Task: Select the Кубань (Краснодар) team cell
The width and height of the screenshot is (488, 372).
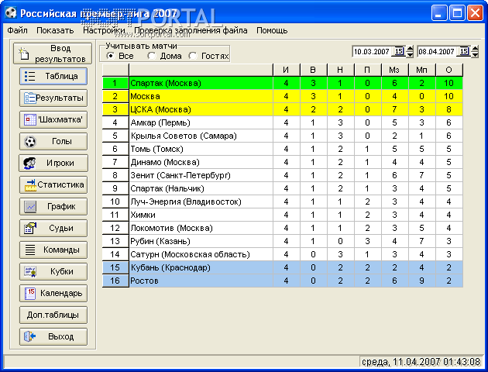Action: point(201,267)
